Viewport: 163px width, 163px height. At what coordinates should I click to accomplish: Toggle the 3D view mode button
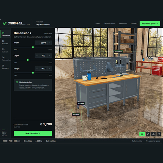pos(142,134)
